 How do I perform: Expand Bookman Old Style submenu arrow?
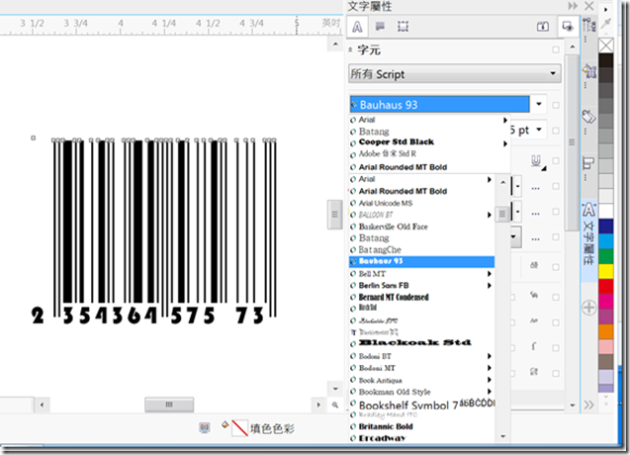489,392
